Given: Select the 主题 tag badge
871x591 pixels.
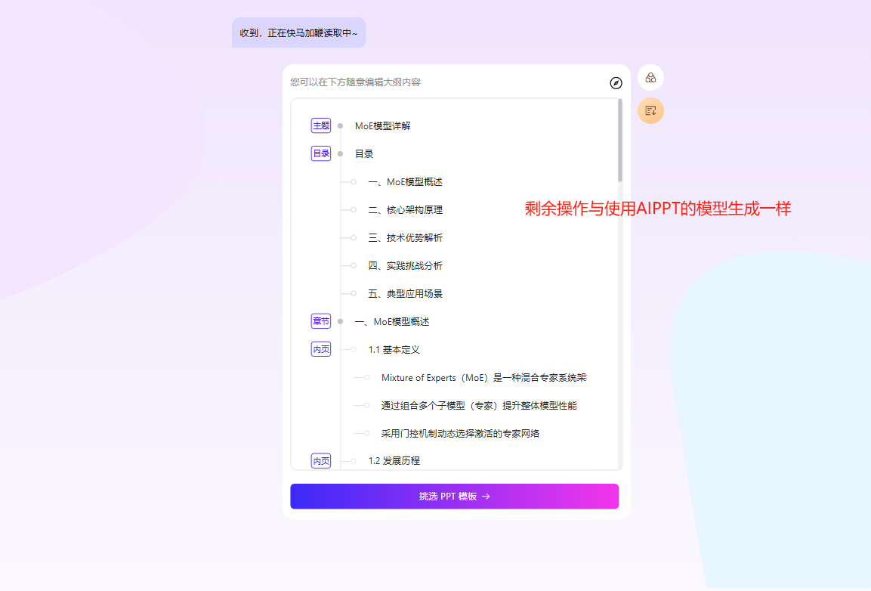Looking at the screenshot, I should pos(321,125).
